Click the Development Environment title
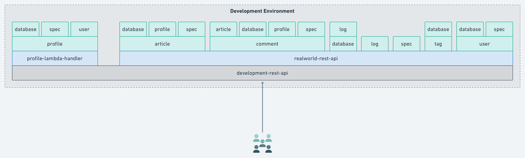Image resolution: width=525 pixels, height=158 pixels. point(262,11)
